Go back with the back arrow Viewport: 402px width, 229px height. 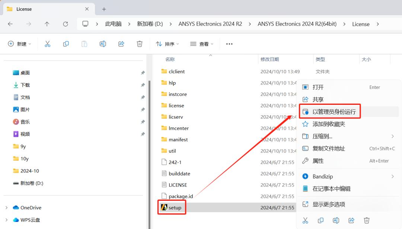click(x=10, y=24)
